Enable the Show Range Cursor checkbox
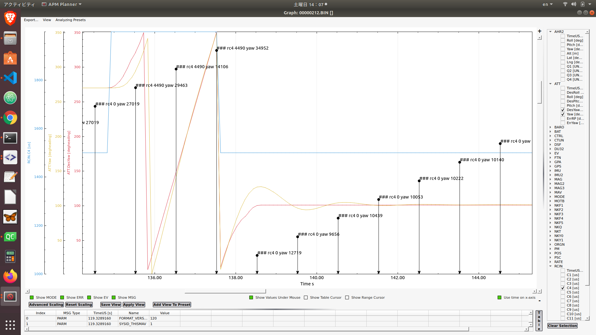The width and height of the screenshot is (596, 335). coord(347,297)
